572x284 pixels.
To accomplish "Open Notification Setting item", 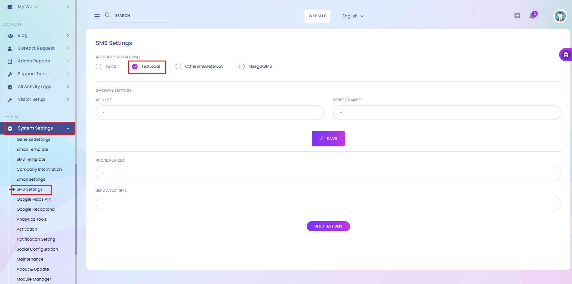I will 36,239.
